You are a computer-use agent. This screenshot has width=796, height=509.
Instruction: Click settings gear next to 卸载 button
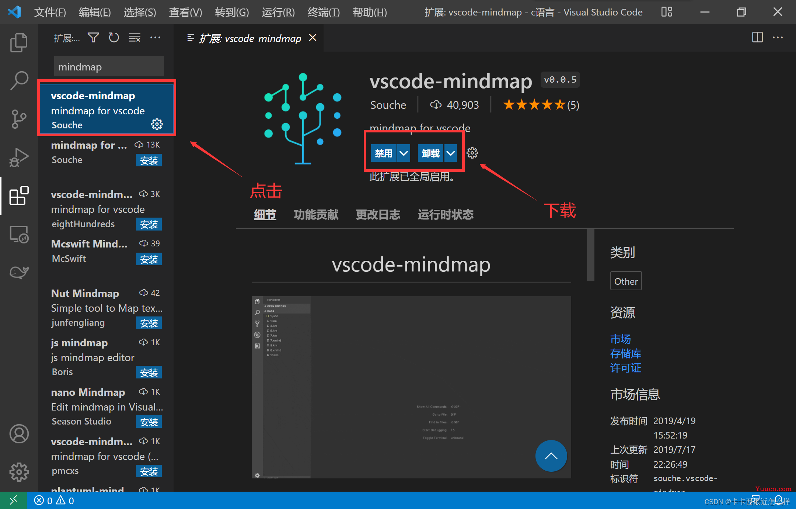pos(472,153)
